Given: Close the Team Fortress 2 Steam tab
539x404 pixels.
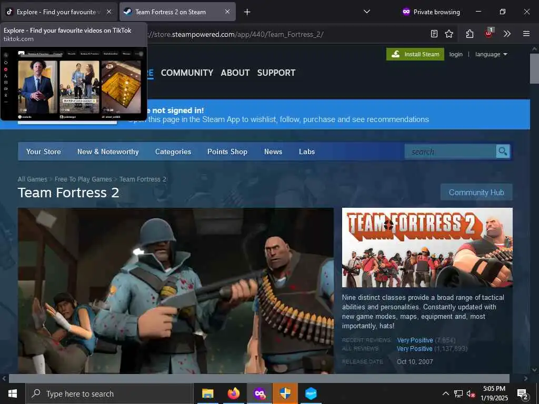Looking at the screenshot, I should point(227,12).
